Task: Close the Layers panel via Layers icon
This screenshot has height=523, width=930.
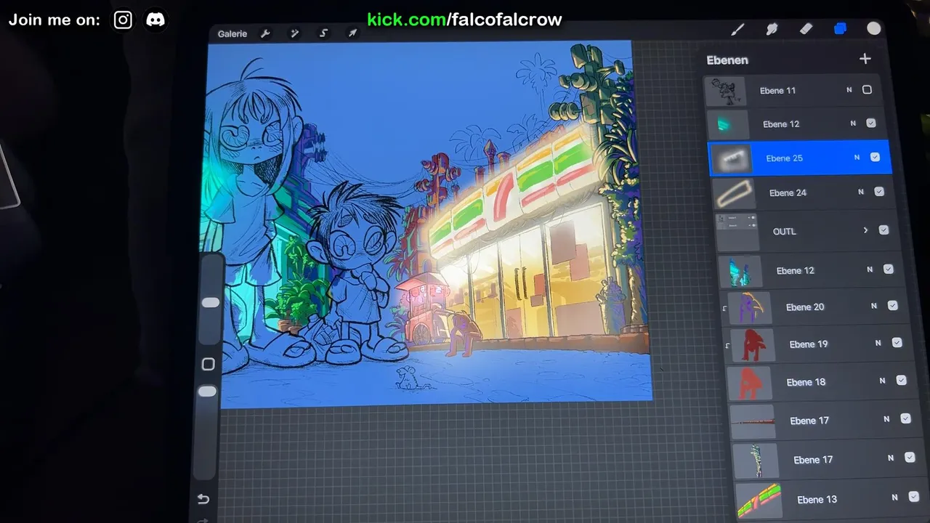Action: click(840, 29)
